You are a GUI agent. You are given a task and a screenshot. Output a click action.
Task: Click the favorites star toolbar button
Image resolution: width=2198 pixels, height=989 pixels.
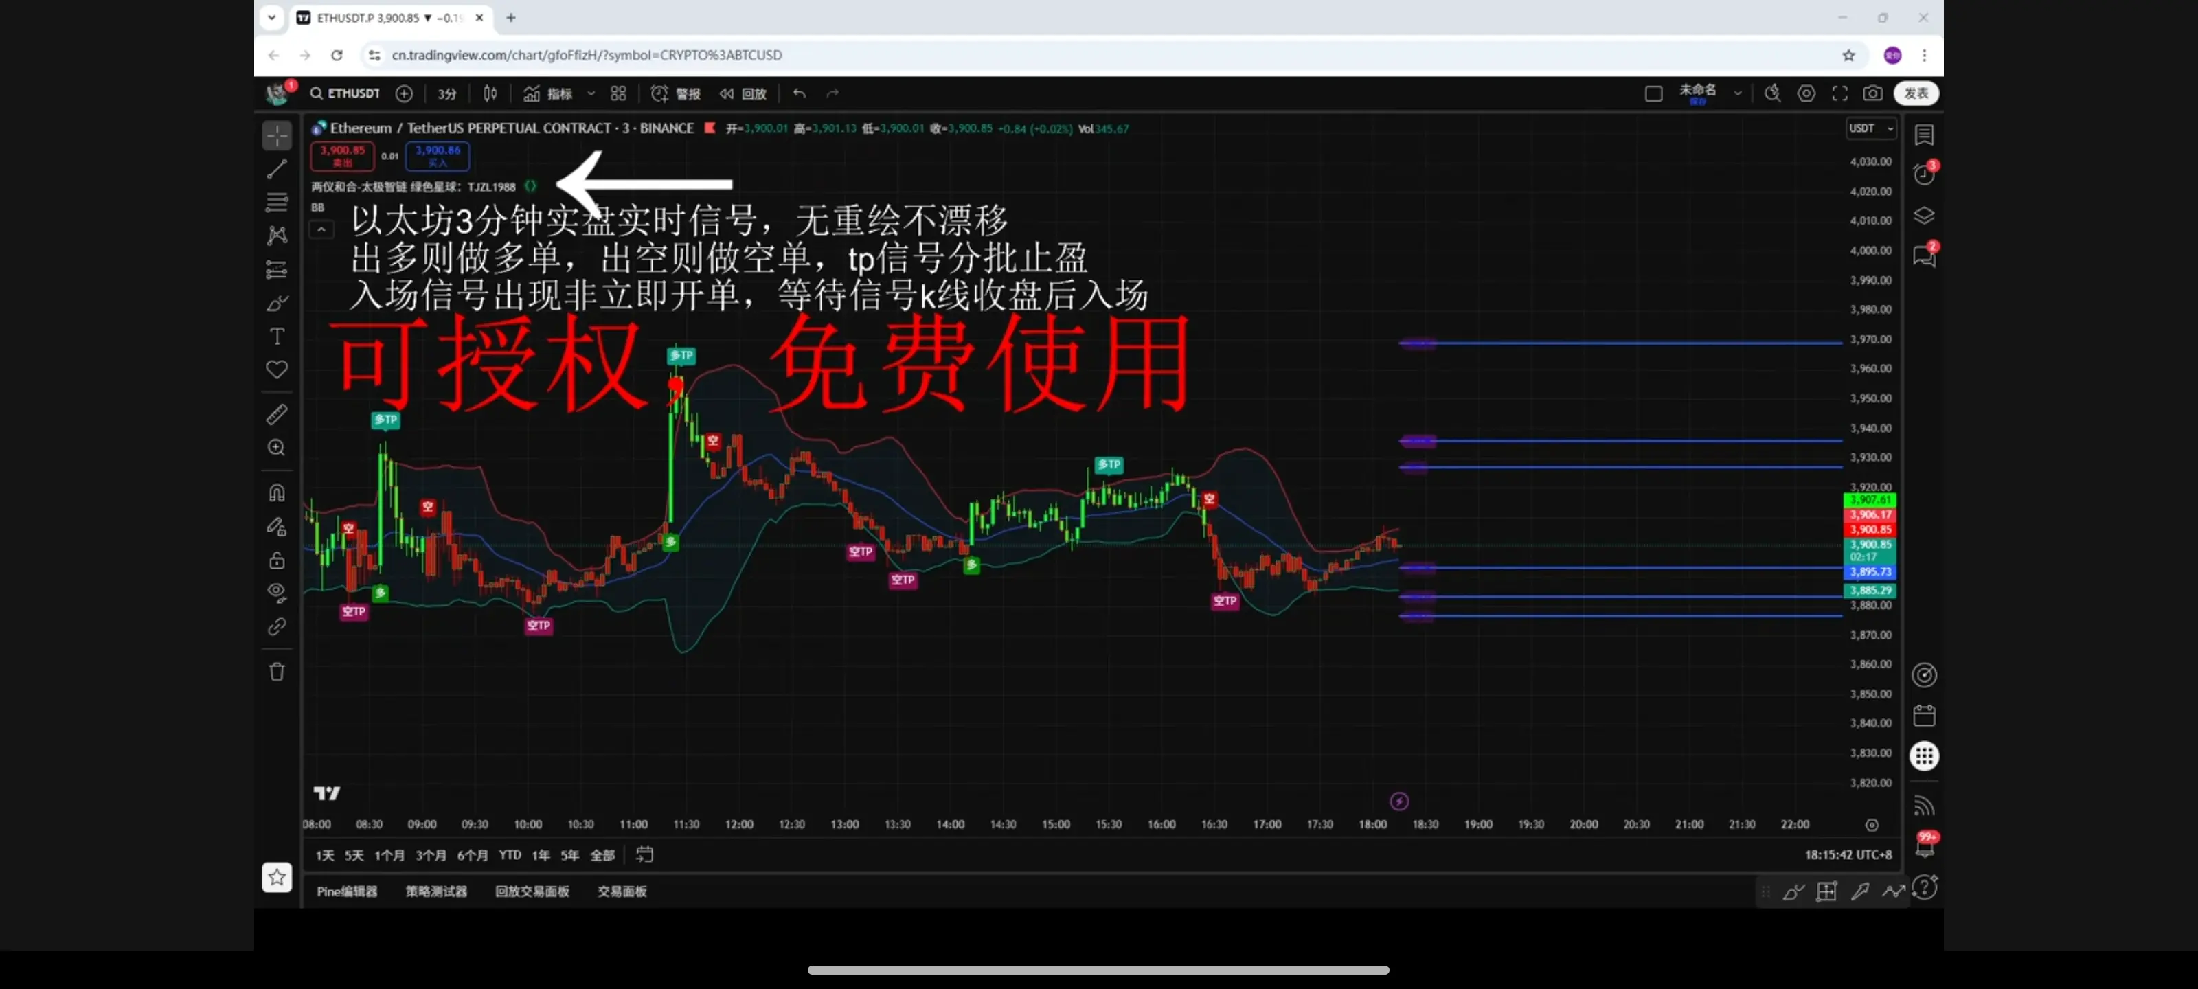click(x=276, y=877)
